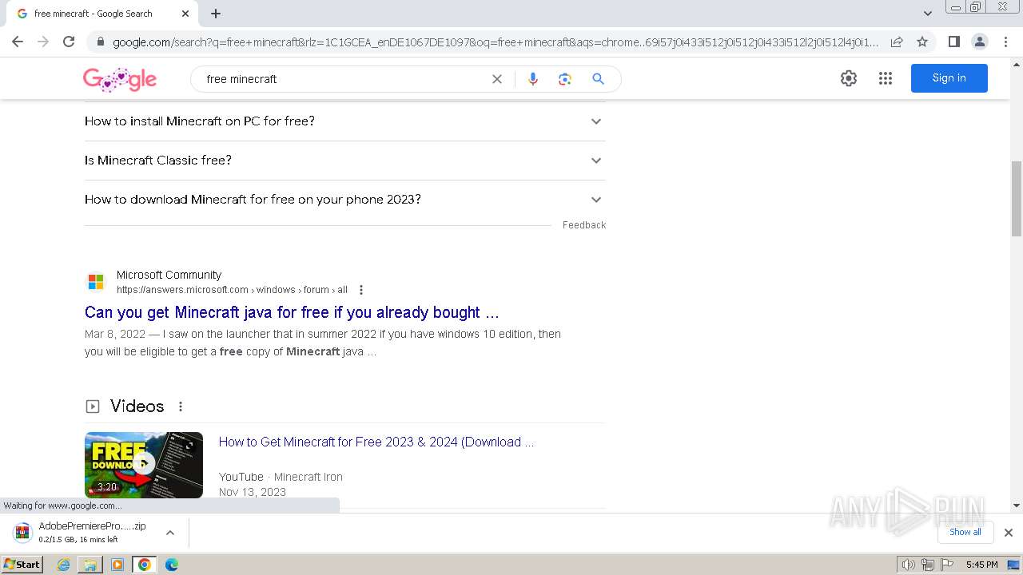1023x575 pixels.
Task: Click the 5:45 PM clock
Action: 981,565
